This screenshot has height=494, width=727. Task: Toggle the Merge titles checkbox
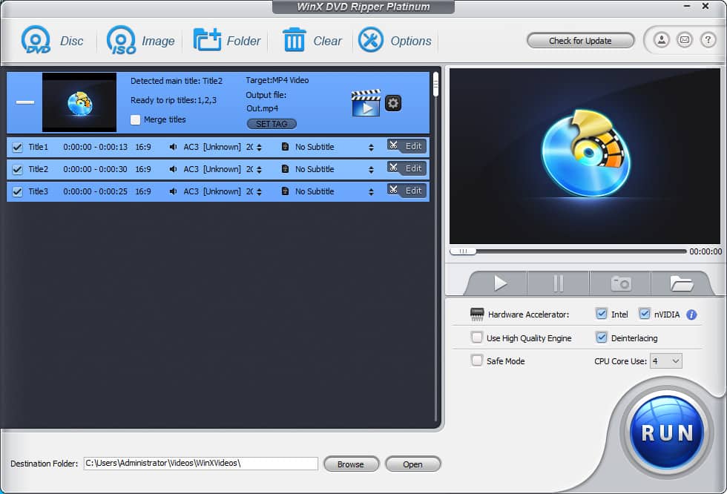pyautogui.click(x=135, y=119)
